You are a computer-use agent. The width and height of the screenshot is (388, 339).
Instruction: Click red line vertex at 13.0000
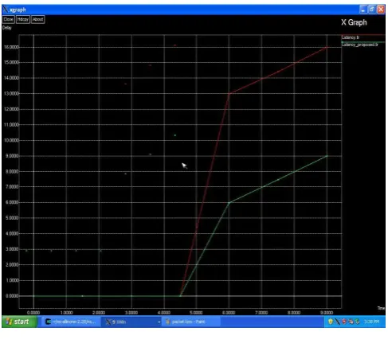point(229,94)
